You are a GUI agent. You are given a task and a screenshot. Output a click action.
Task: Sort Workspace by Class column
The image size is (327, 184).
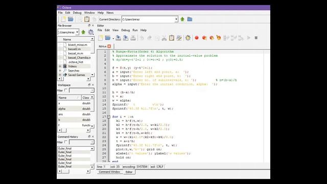pyautogui.click(x=86, y=98)
